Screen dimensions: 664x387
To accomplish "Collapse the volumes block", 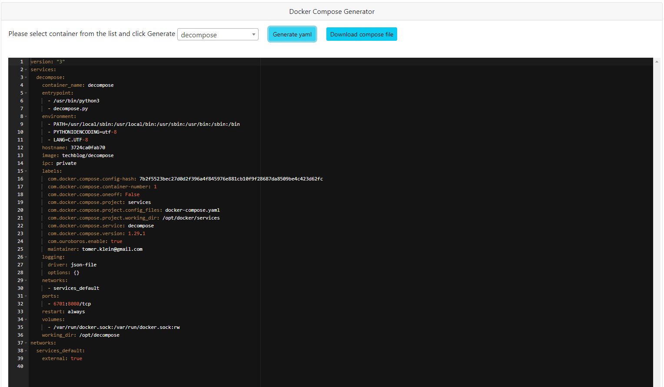I will tap(25, 319).
